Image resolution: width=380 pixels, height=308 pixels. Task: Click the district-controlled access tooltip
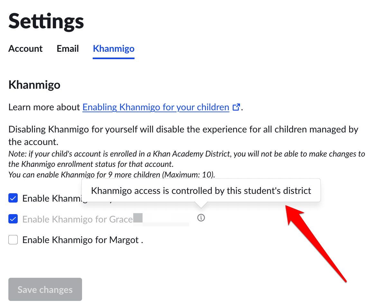[201, 191]
